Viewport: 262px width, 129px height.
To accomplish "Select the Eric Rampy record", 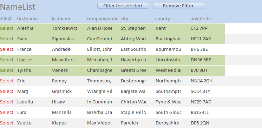I will pyautogui.click(x=7, y=81).
